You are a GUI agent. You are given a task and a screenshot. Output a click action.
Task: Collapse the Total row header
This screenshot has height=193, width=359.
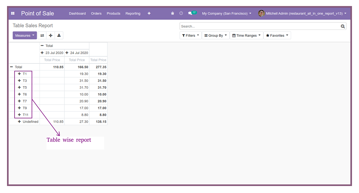click(24, 67)
